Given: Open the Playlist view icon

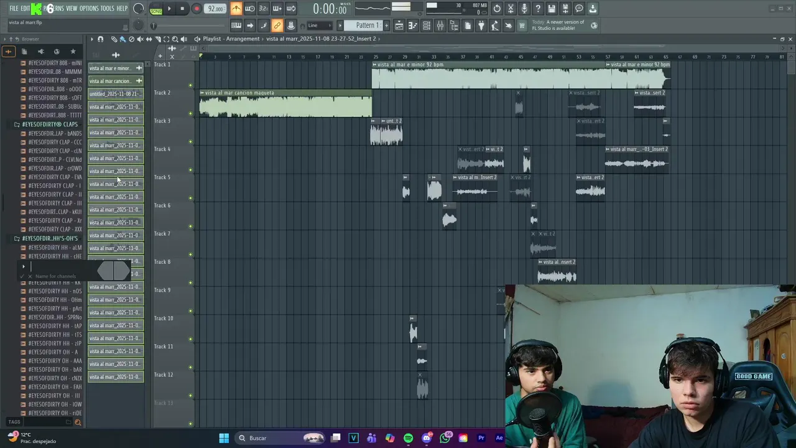Looking at the screenshot, I should click(399, 26).
